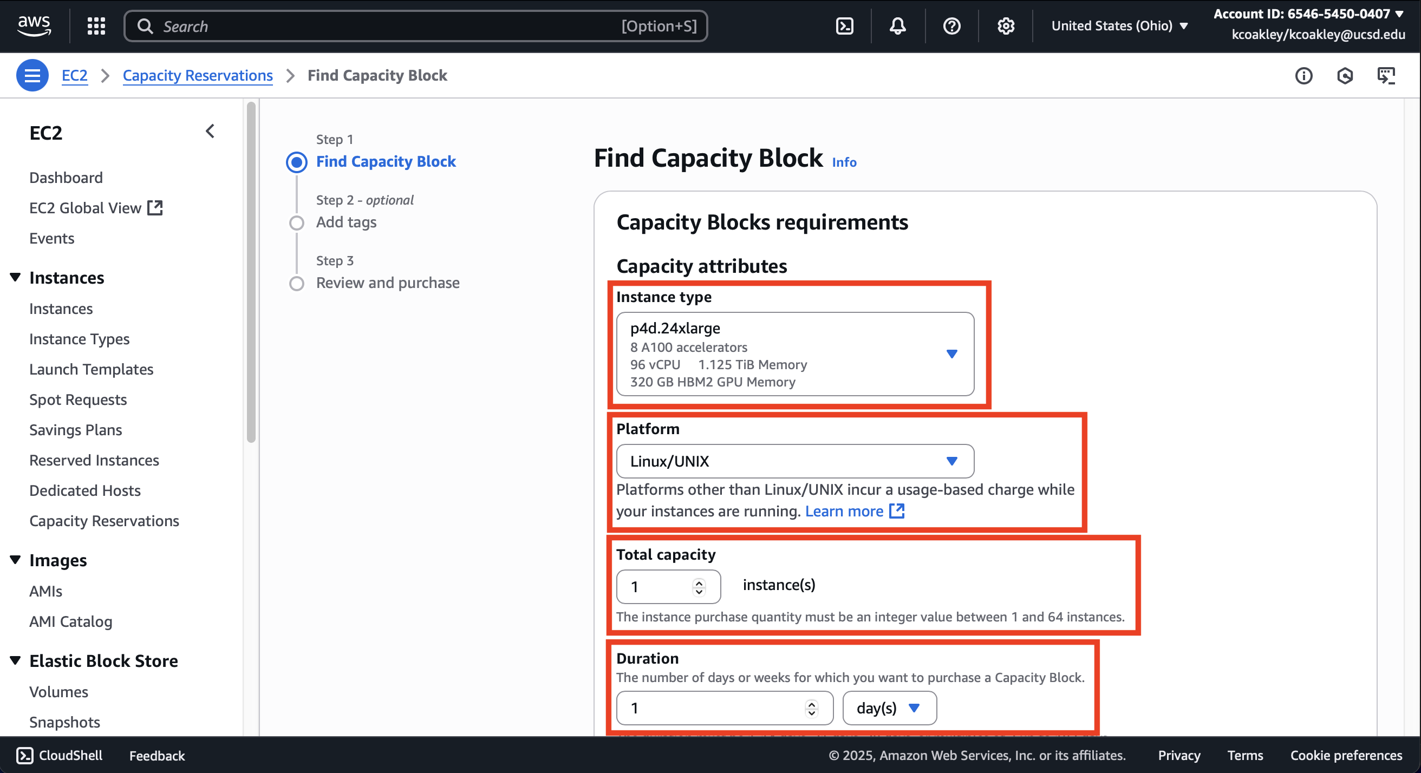The height and width of the screenshot is (773, 1421).
Task: Open the AWS services grid menu
Action: click(96, 26)
